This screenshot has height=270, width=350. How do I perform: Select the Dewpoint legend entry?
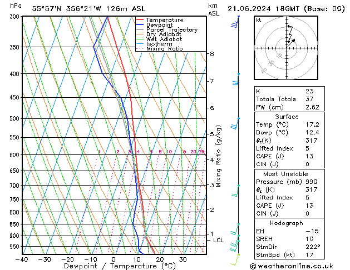(x=159, y=25)
